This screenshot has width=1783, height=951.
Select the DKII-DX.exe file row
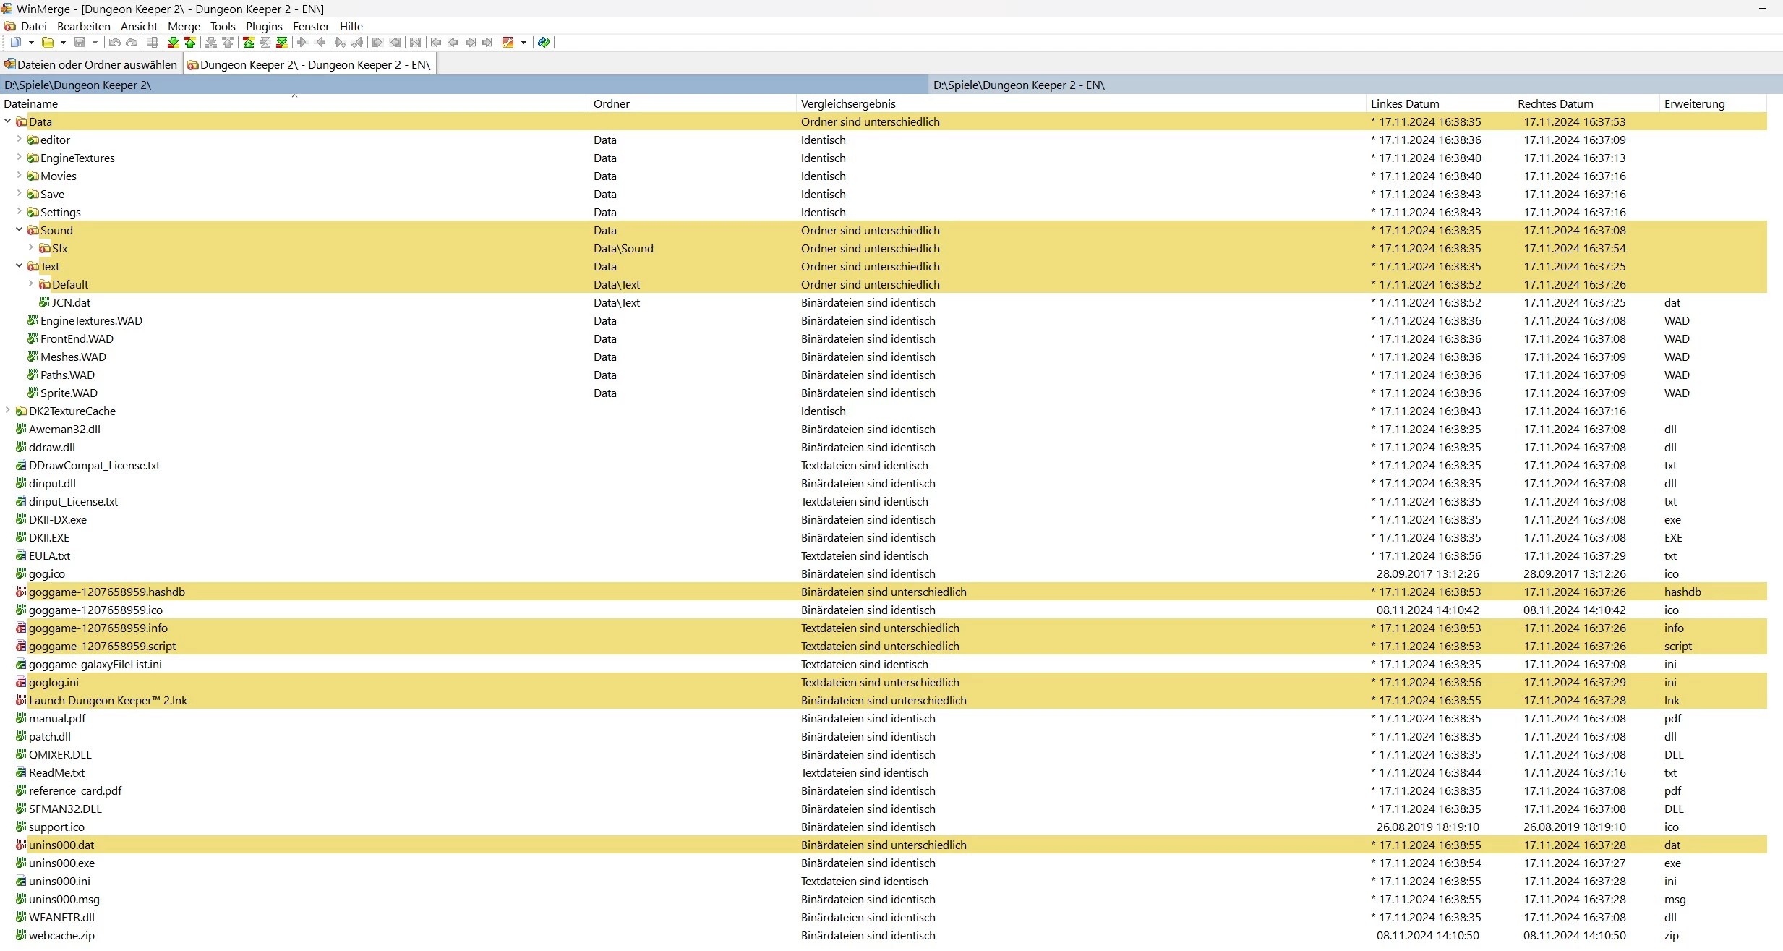pyautogui.click(x=884, y=519)
